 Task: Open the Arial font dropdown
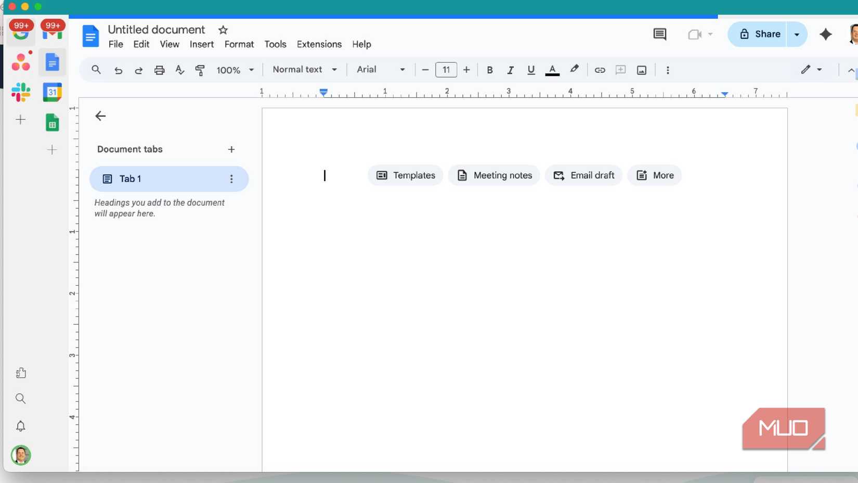pyautogui.click(x=381, y=70)
